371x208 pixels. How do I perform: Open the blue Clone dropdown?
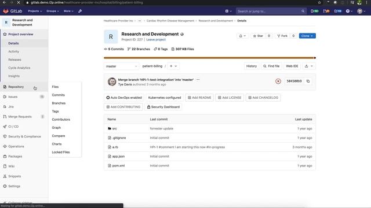coord(307,36)
